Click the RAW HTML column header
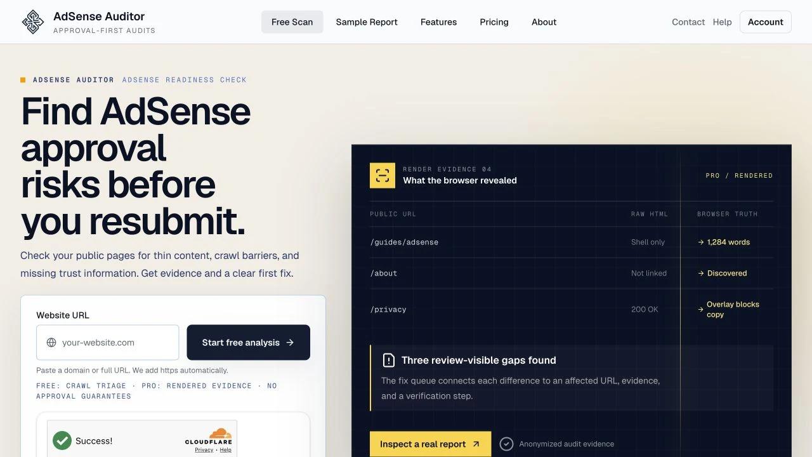 coord(650,215)
